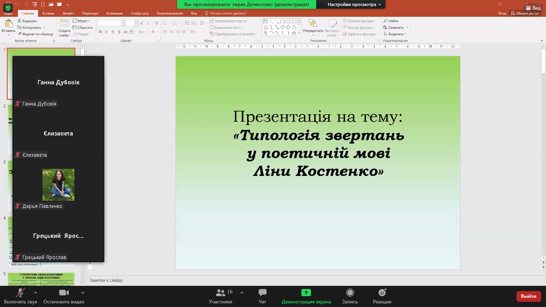Open Настройки просмотра view options dropdown
Image resolution: width=546 pixels, height=307 pixels.
(x=354, y=4)
